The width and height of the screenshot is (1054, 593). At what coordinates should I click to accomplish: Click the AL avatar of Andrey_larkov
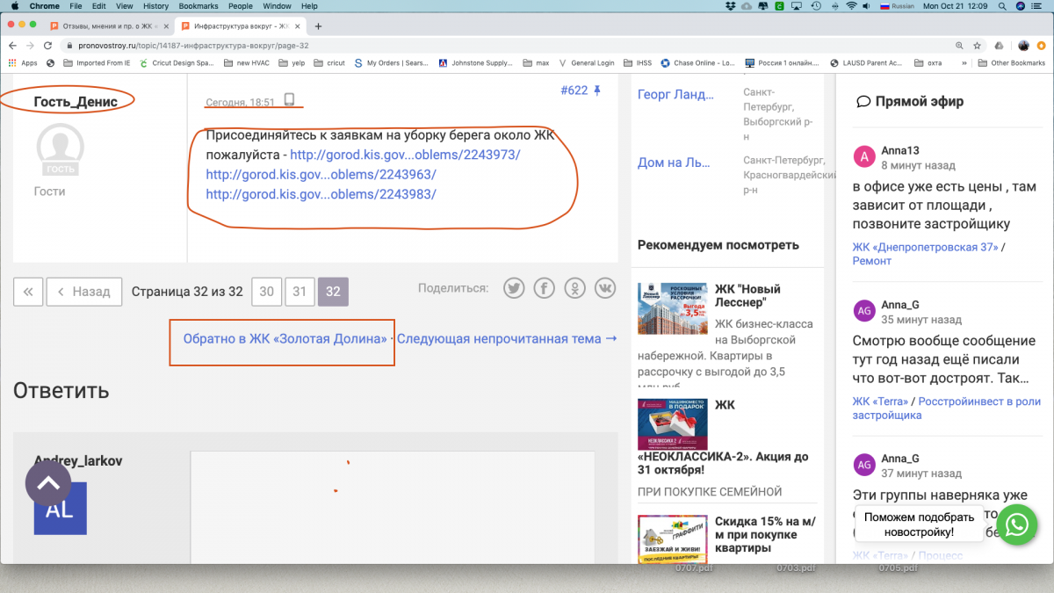click(x=61, y=509)
